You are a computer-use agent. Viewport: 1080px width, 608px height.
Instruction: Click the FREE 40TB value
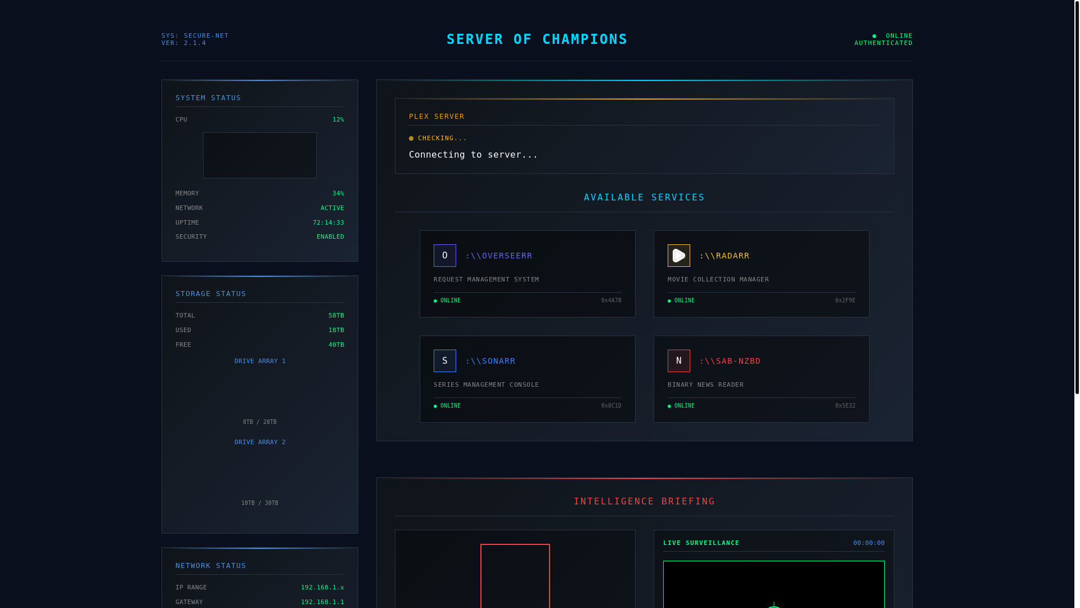coord(336,345)
